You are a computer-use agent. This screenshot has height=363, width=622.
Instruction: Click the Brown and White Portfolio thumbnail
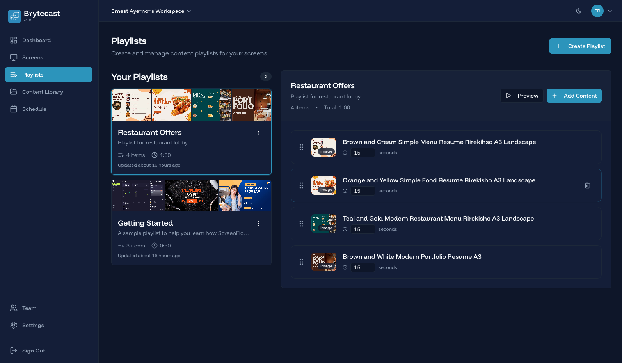click(x=324, y=262)
